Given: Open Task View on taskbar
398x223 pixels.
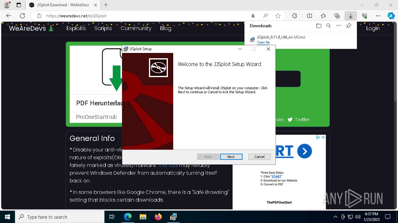Looking at the screenshot, I should click(x=112, y=217).
